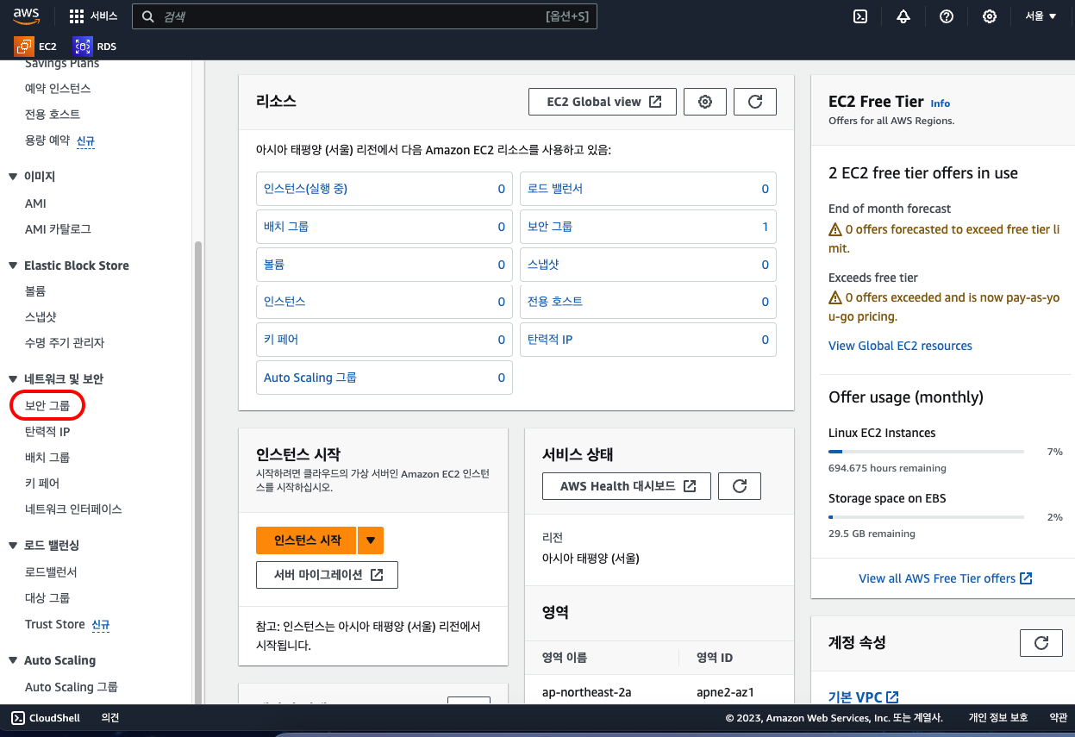Viewport: 1075px width, 737px height.
Task: Open the 서비스 grid menu icon
Action: coord(77,16)
